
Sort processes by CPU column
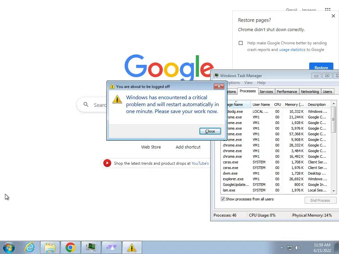[277, 105]
